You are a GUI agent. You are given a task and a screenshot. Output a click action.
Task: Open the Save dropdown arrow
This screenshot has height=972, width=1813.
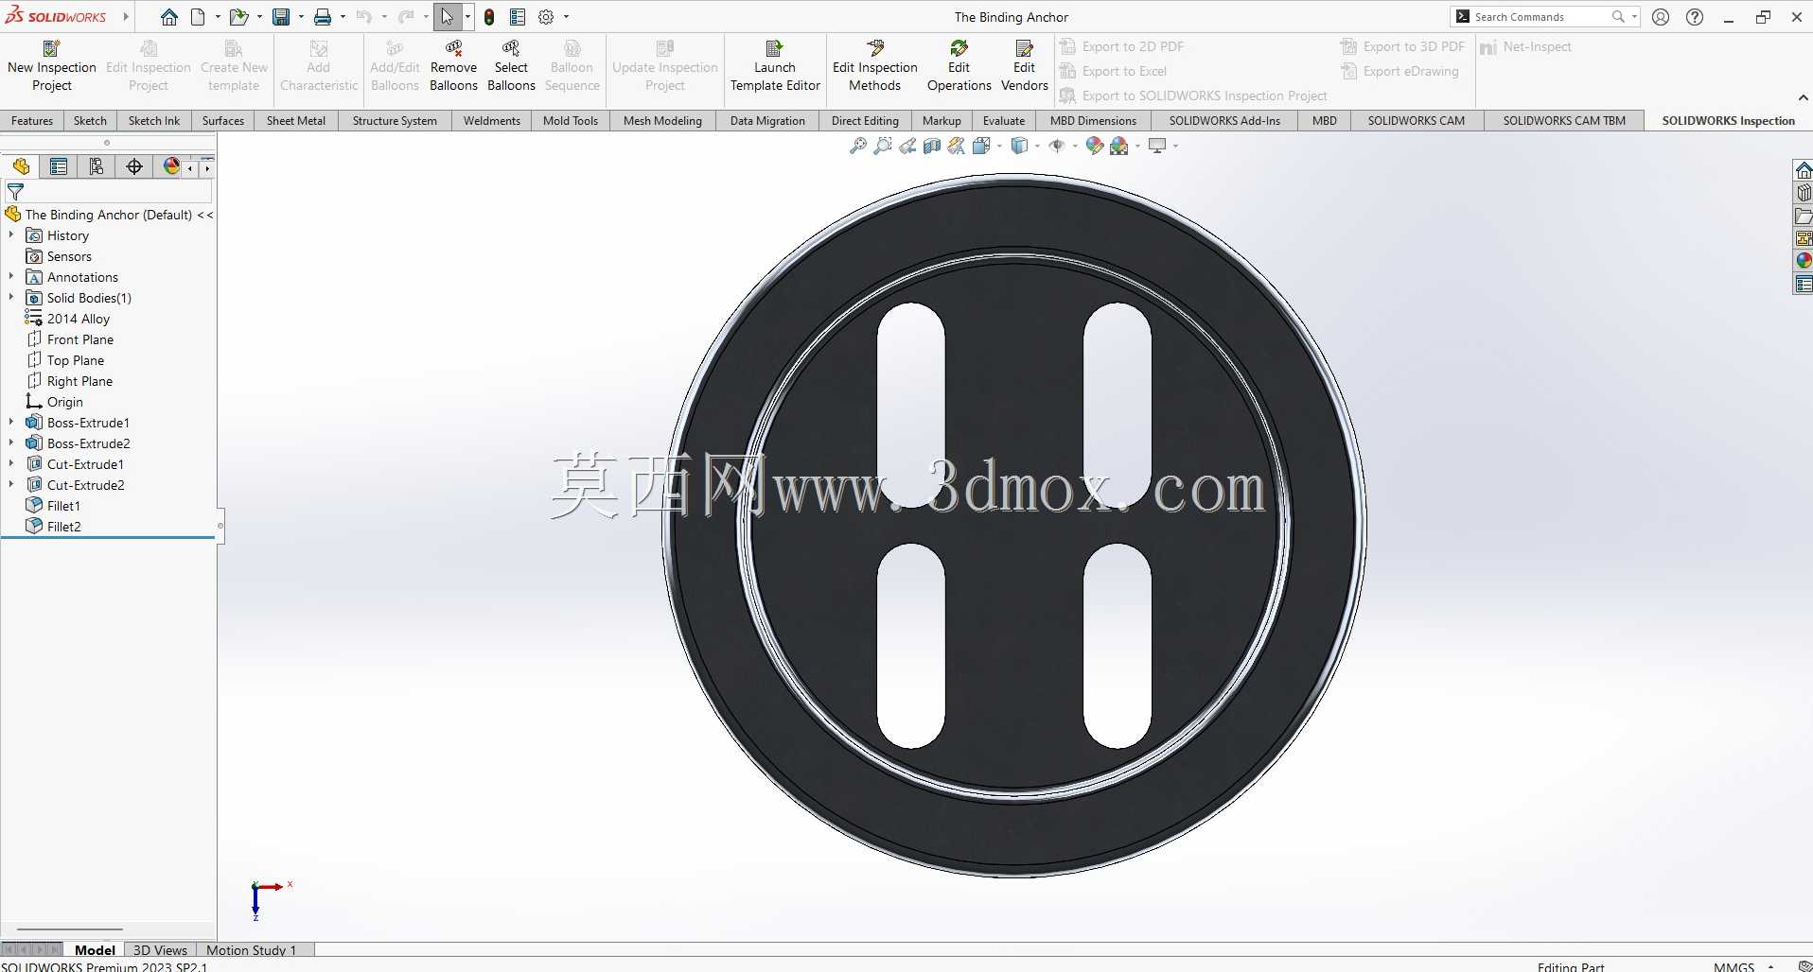click(x=301, y=17)
